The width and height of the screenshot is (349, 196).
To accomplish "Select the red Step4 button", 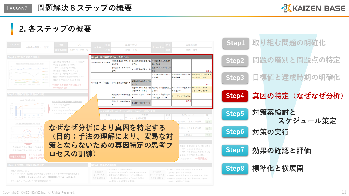I will coord(235,96).
